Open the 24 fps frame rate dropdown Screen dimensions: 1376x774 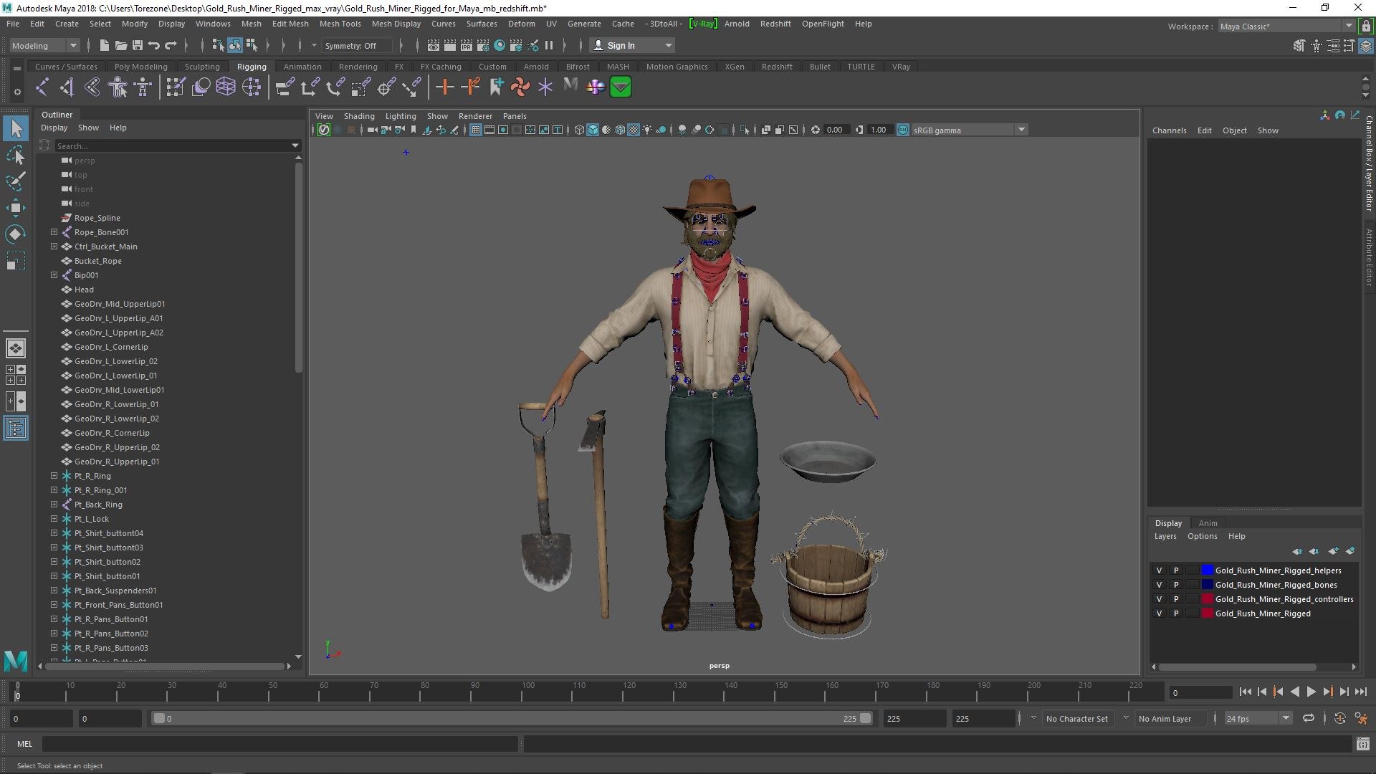coord(1257,718)
